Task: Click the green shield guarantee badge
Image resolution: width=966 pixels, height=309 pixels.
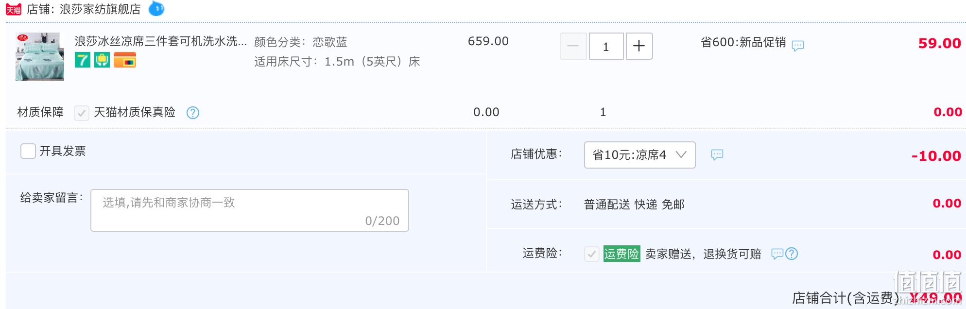Action: 102,60
